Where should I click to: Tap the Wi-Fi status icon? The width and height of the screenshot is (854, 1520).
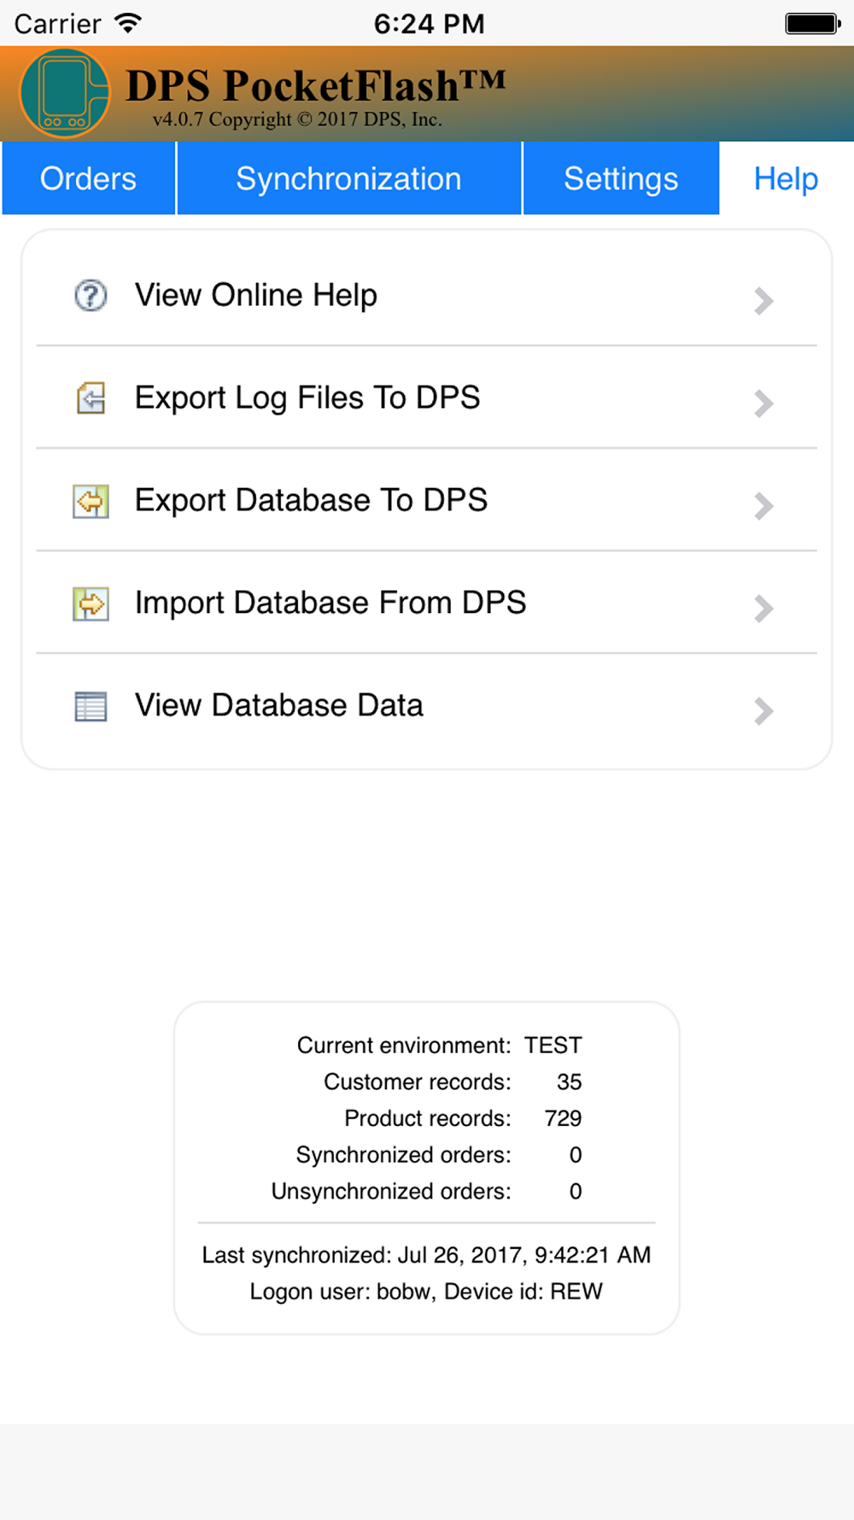128,23
